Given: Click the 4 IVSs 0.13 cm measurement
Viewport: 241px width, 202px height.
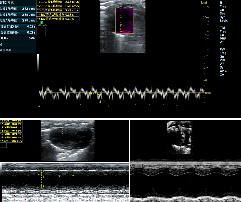Looking at the screenshot, I should point(11,131).
